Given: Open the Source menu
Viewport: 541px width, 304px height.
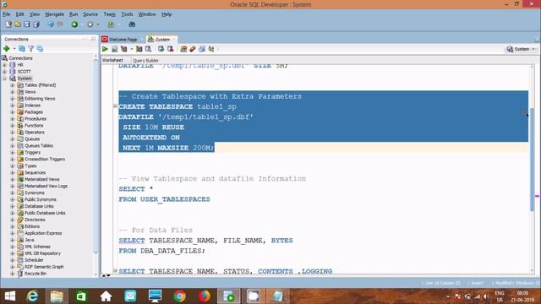Looking at the screenshot, I should pyautogui.click(x=90, y=14).
